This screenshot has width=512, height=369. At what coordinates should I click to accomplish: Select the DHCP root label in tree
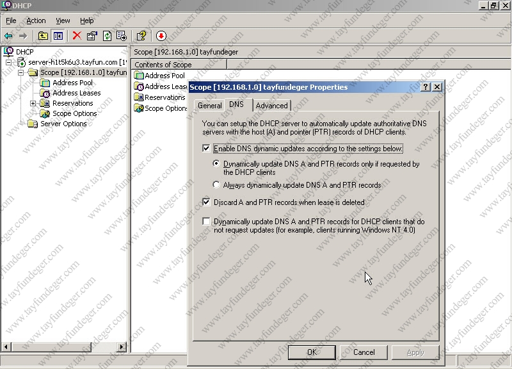tap(25, 52)
